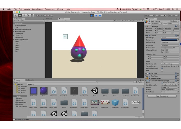Select Cone object in Hierarchy
Viewport: 181px width, 129px height.
tap(16, 44)
